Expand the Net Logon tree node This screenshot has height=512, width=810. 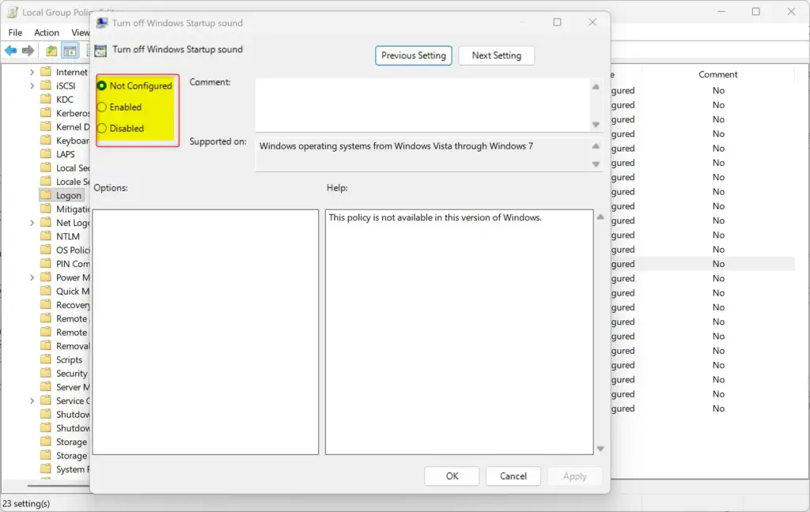(x=32, y=223)
